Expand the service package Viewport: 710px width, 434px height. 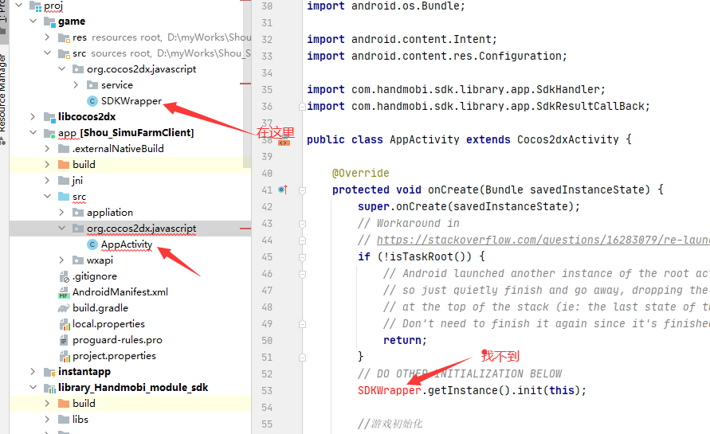(x=76, y=84)
